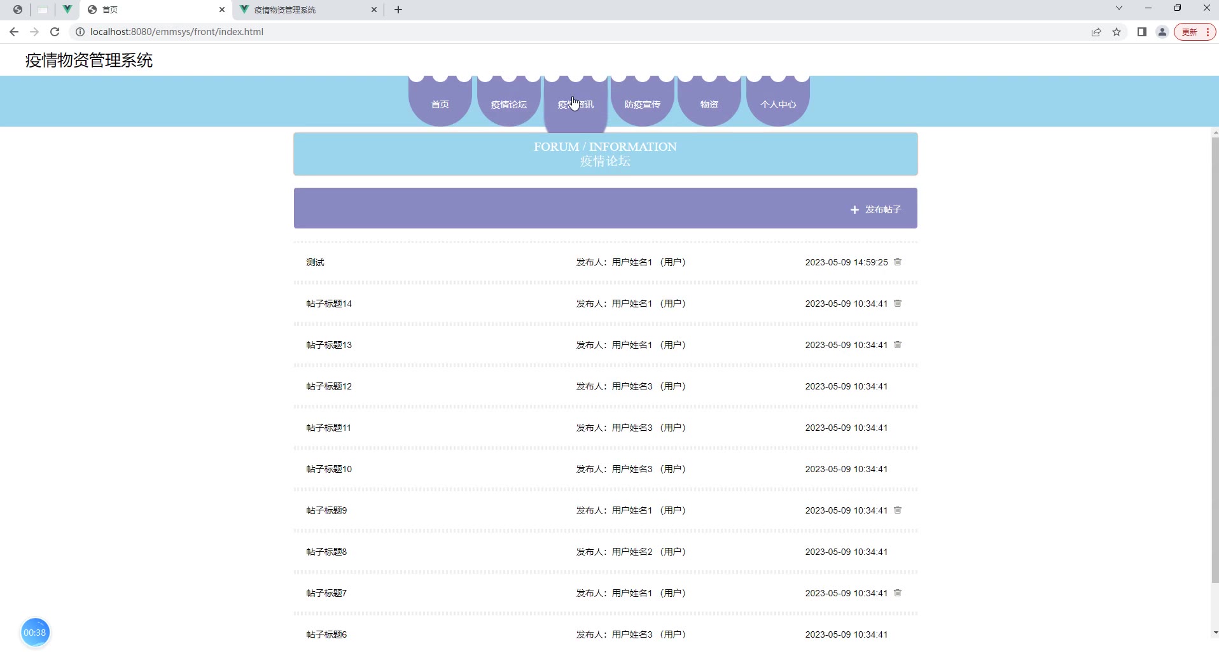Reload the page with refresh icon
1219x658 pixels.
click(x=55, y=32)
